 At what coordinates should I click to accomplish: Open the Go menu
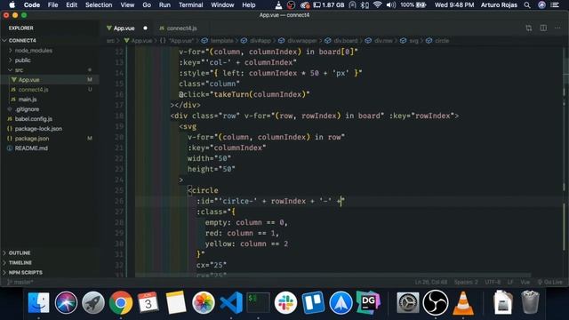(x=147, y=5)
